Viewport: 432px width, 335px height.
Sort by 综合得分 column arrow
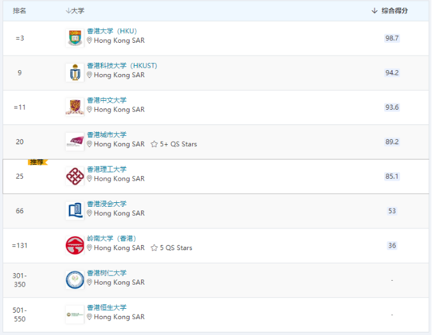(374, 11)
